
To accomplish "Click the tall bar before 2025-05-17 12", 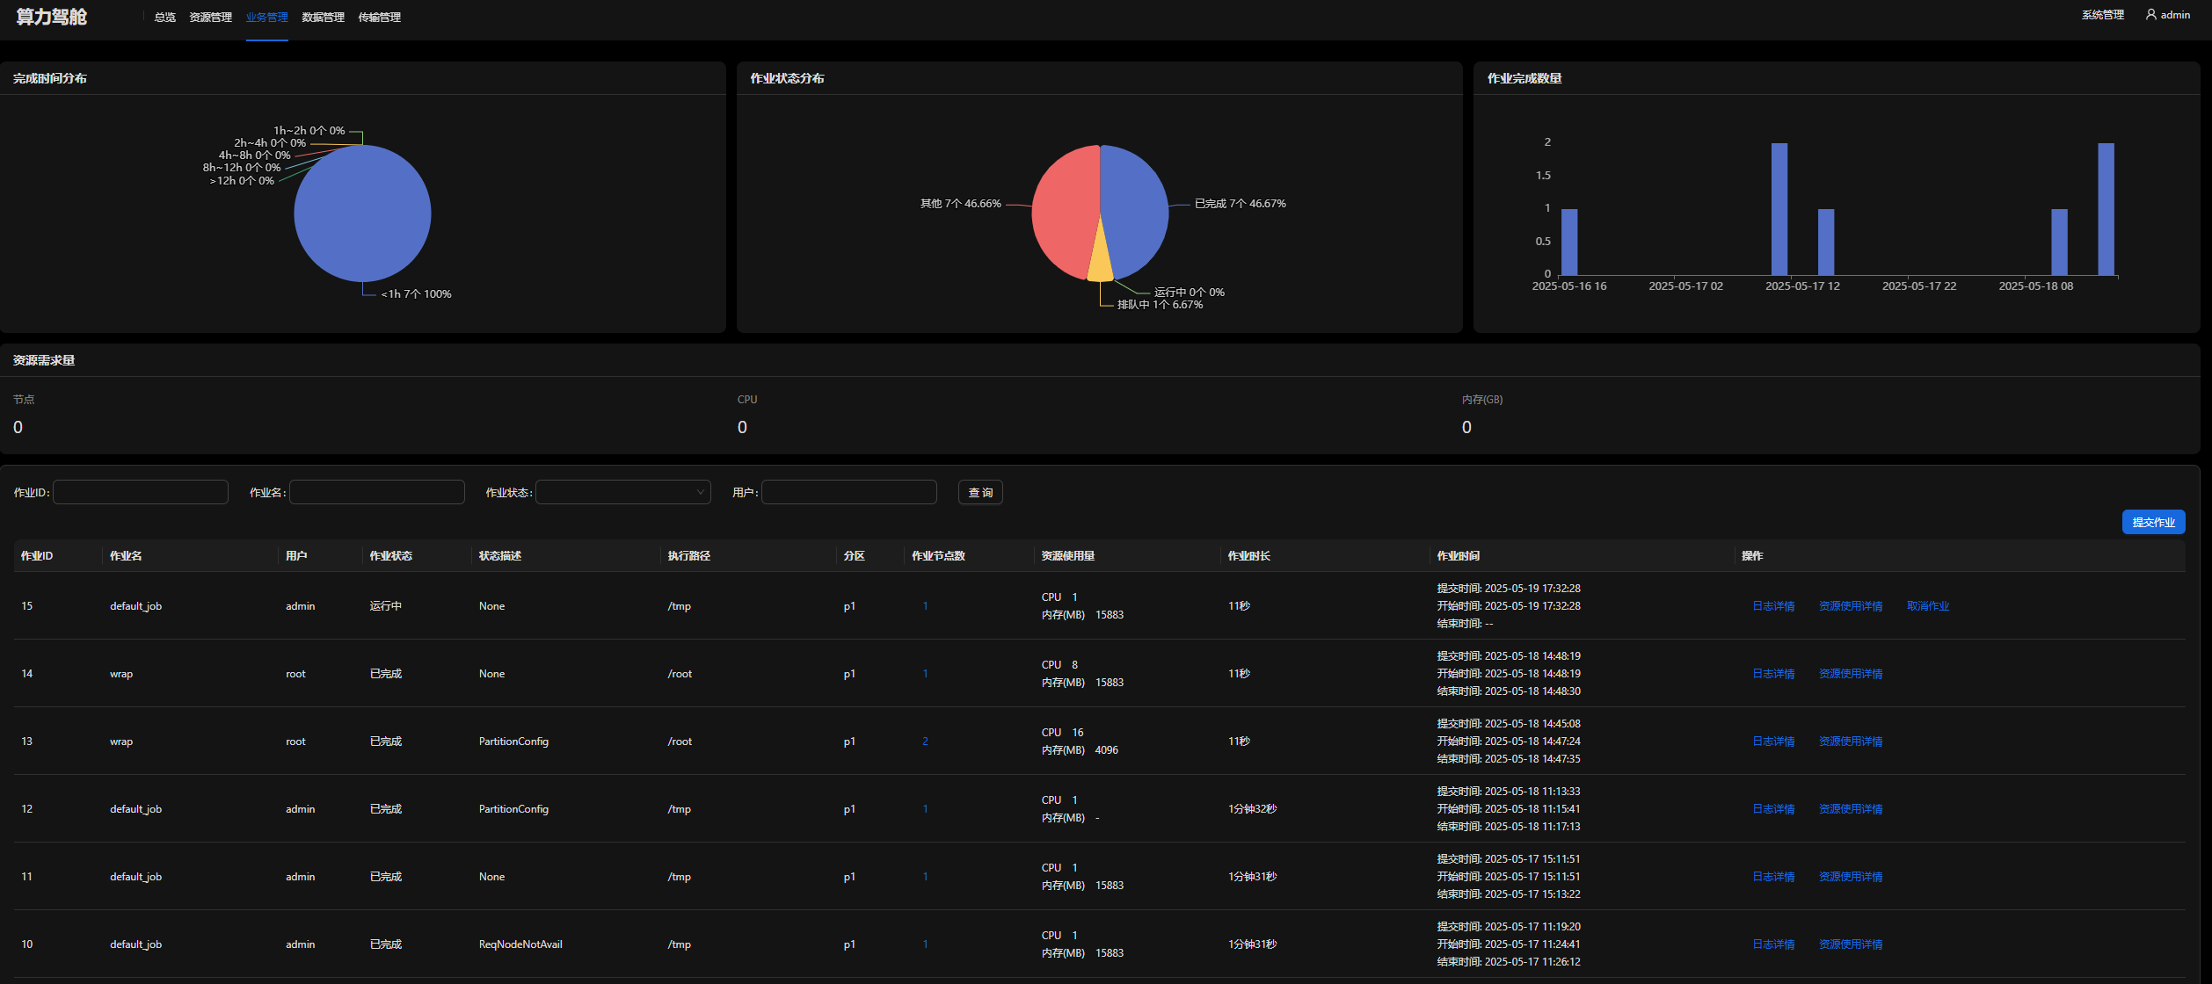I will pos(1779,209).
